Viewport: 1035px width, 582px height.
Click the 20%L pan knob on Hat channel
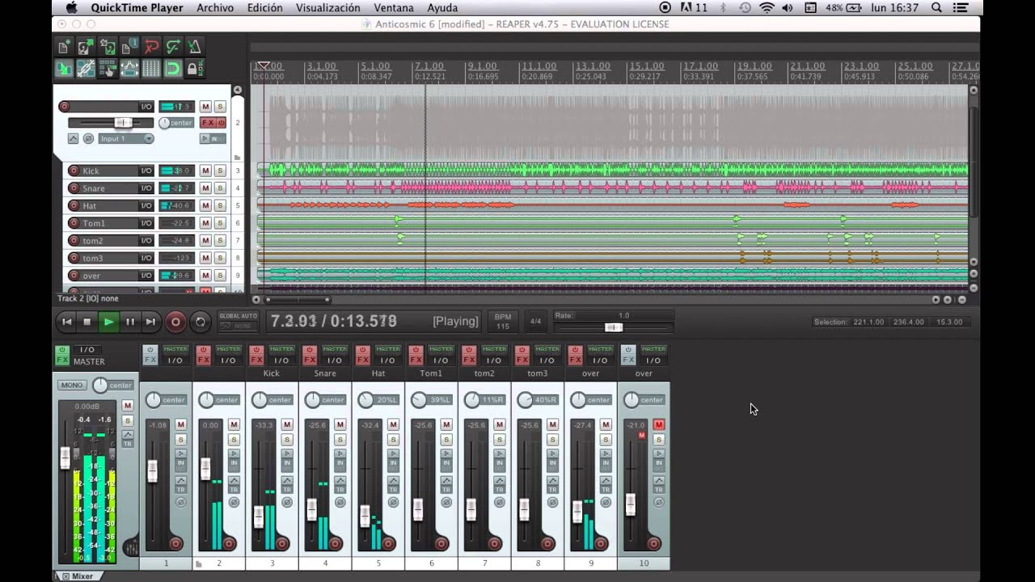click(365, 400)
